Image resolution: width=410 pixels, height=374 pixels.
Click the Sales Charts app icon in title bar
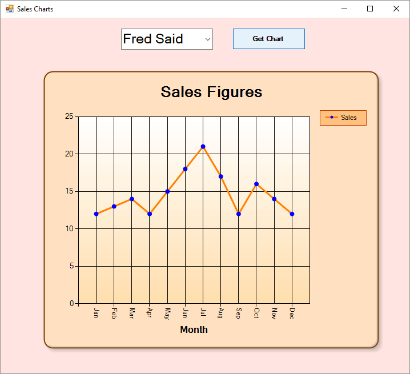coord(9,9)
